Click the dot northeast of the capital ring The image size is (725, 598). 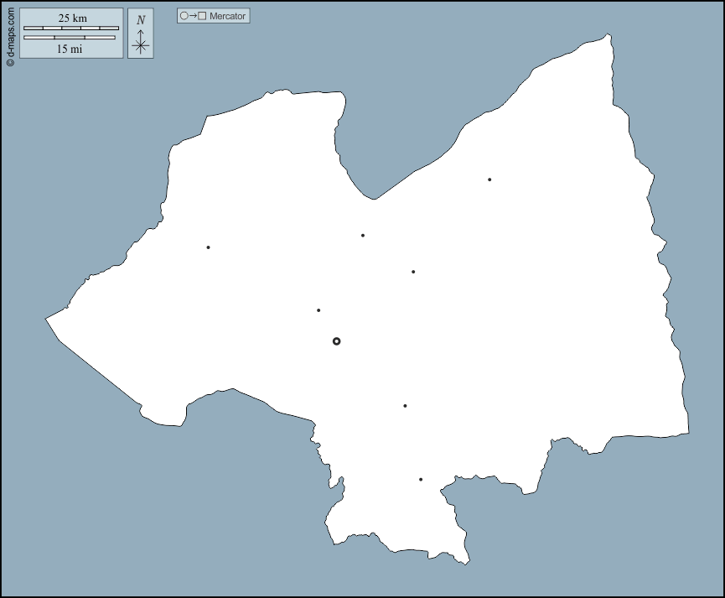(413, 272)
